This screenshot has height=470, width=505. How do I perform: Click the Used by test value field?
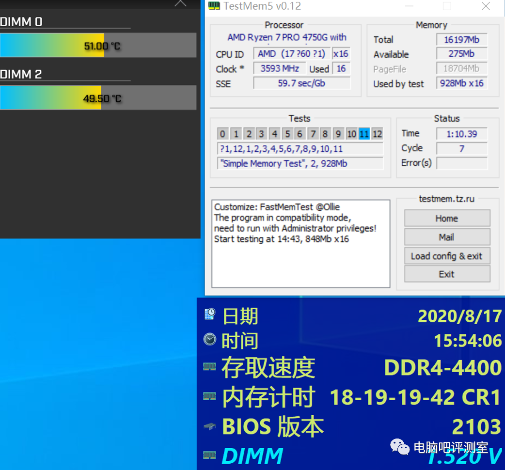point(461,83)
